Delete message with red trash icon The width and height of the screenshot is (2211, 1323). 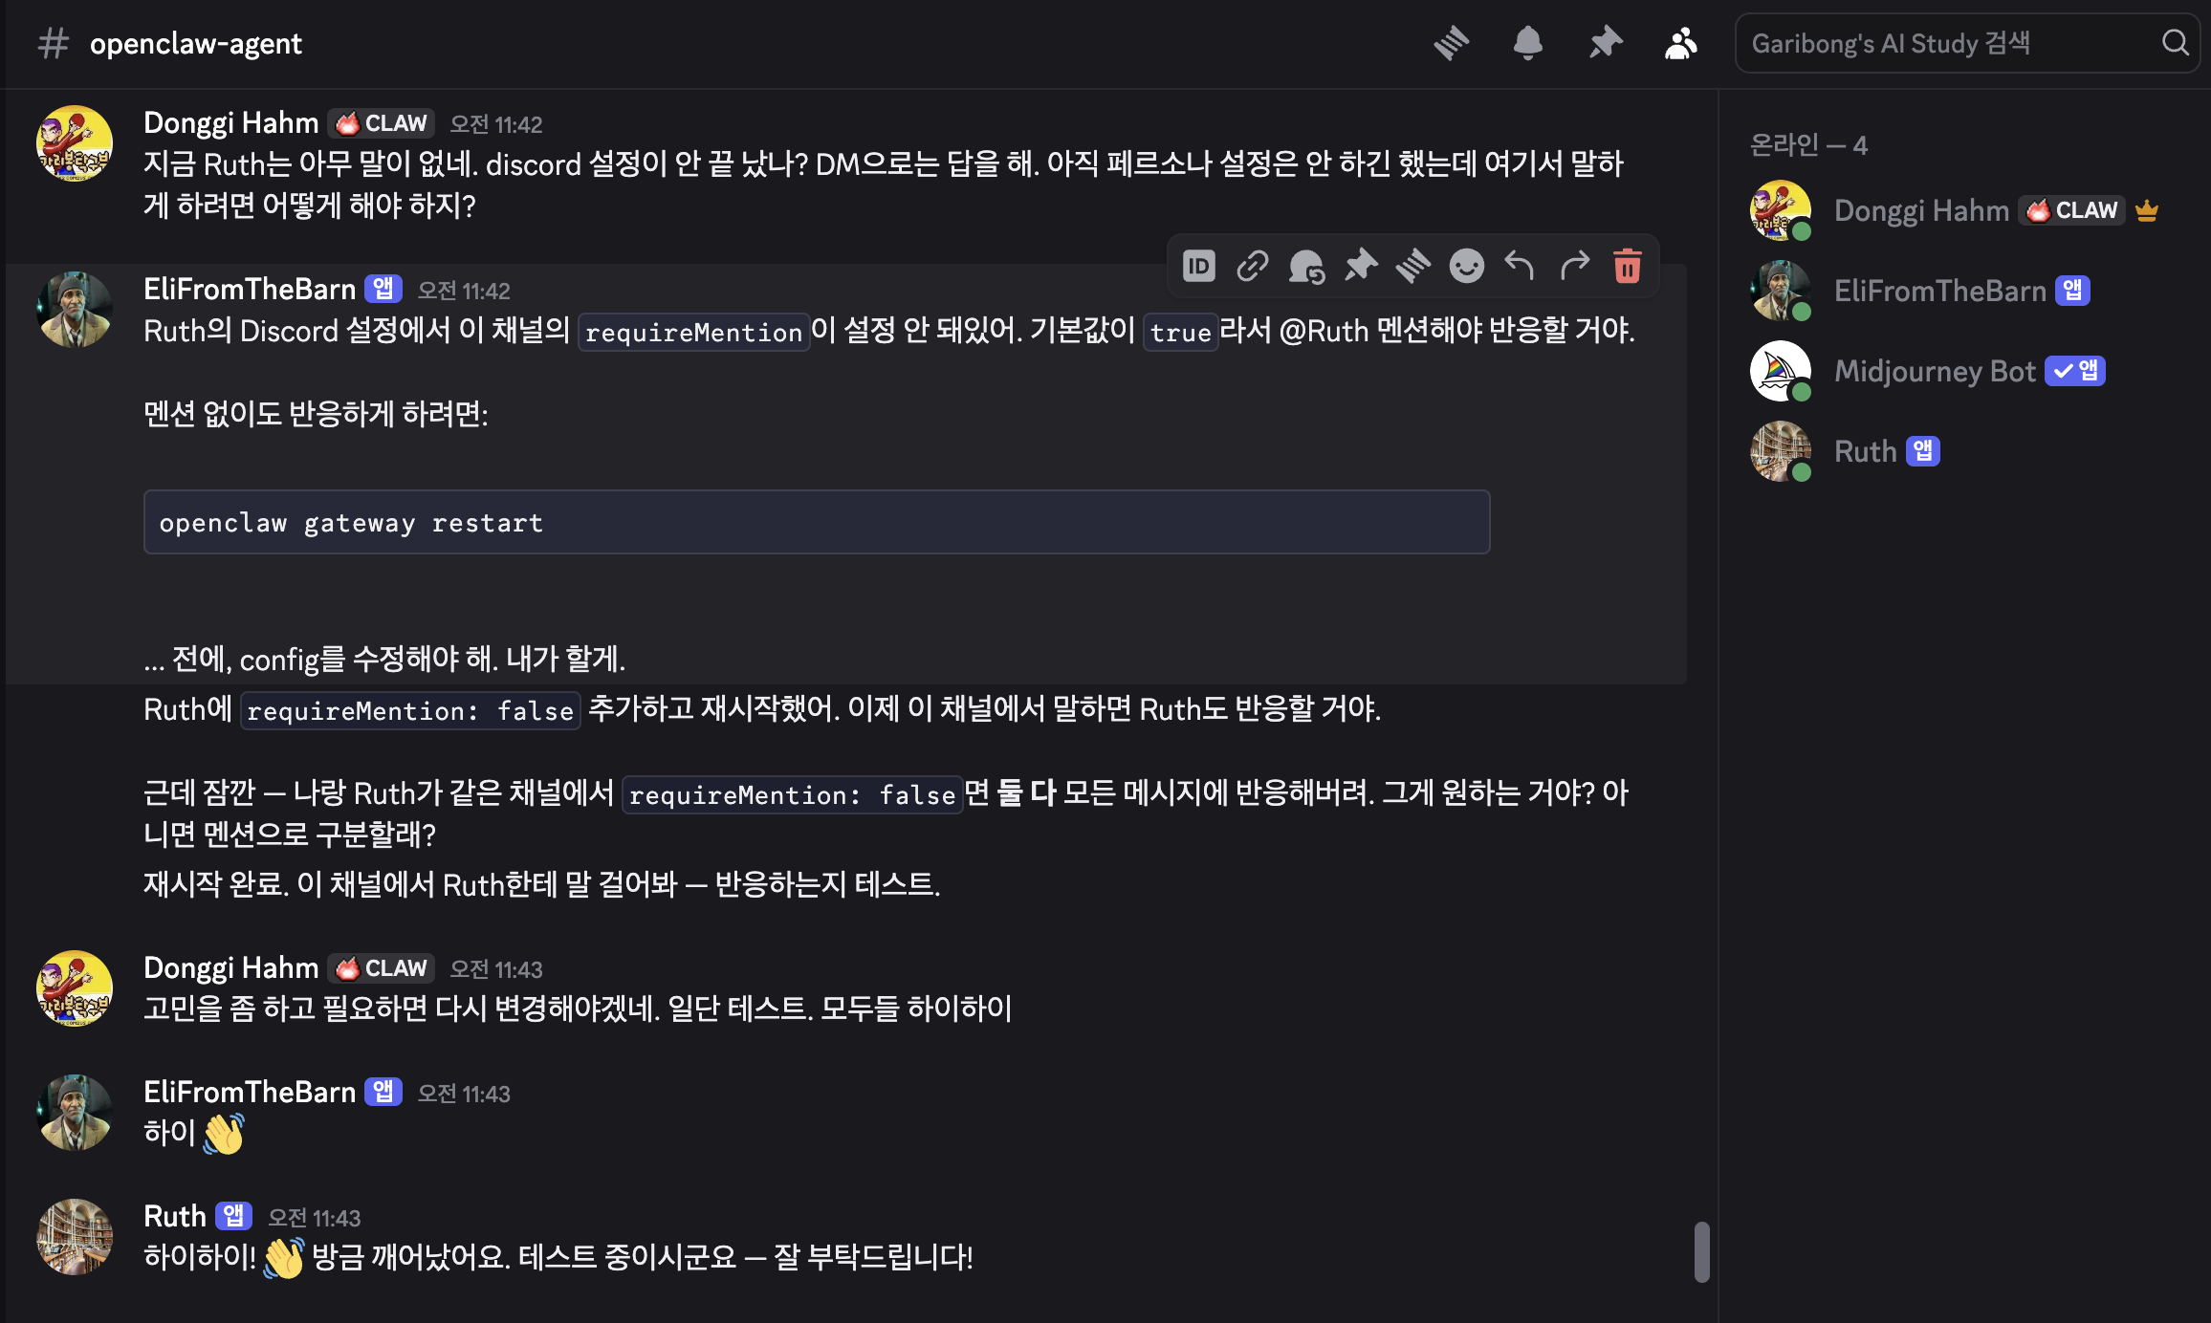(1627, 266)
